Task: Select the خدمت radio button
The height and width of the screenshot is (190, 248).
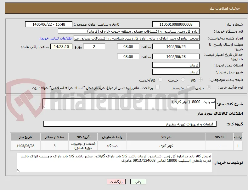Action: [x=183, y=80]
